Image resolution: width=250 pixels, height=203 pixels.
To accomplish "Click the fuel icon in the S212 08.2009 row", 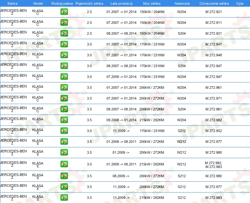I will click(64, 176).
